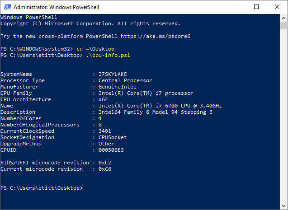
Task: Click the https://aka.ms/pscore6 URL text
Action: coord(156,36)
